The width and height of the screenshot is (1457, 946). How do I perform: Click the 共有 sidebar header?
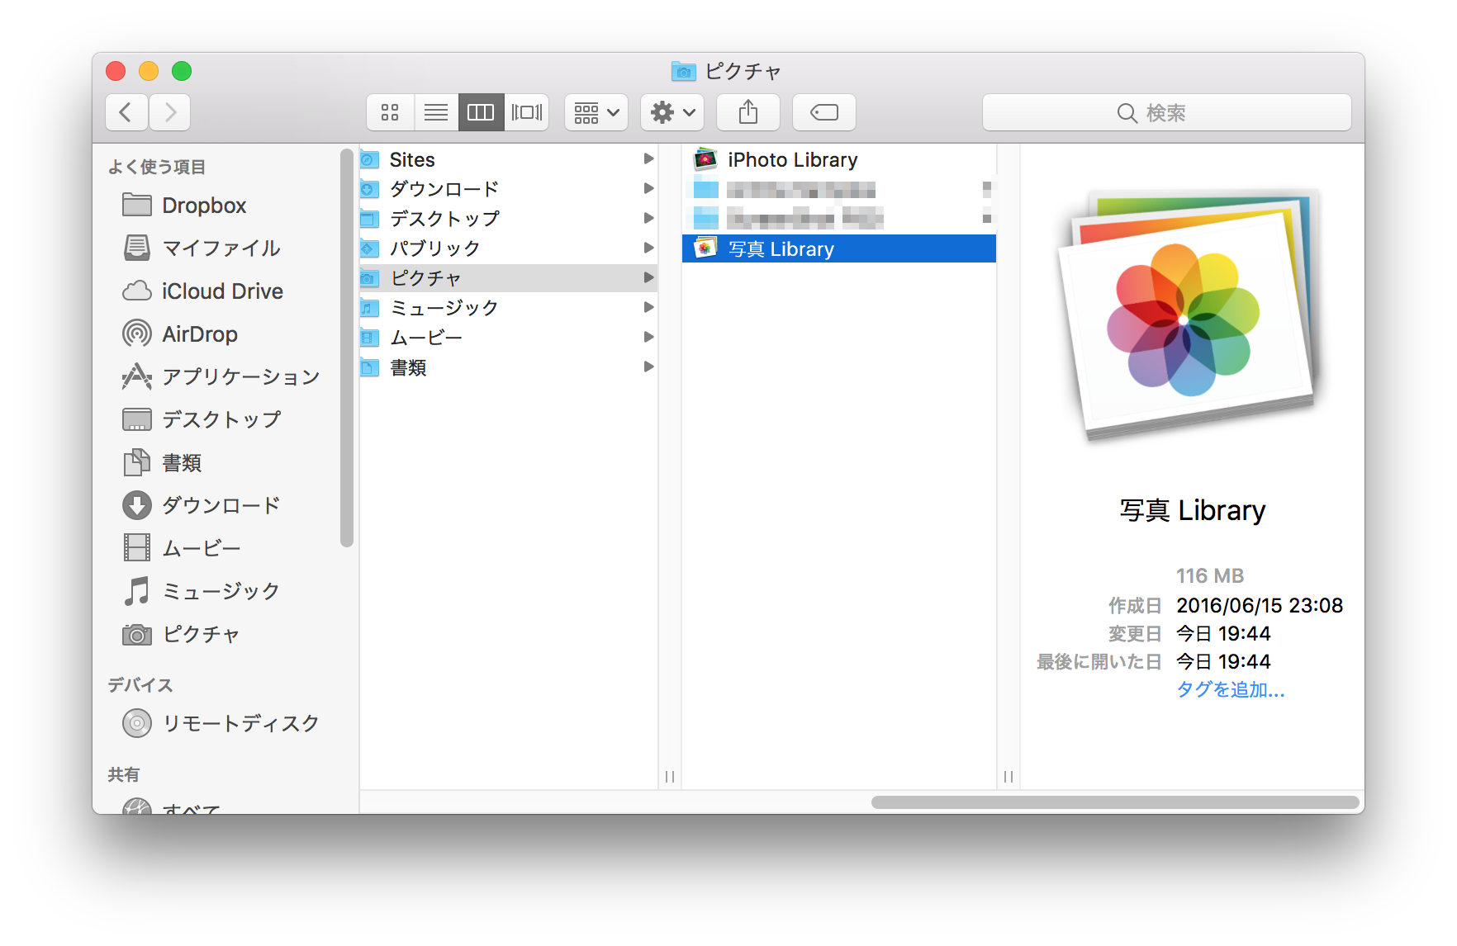pyautogui.click(x=124, y=774)
